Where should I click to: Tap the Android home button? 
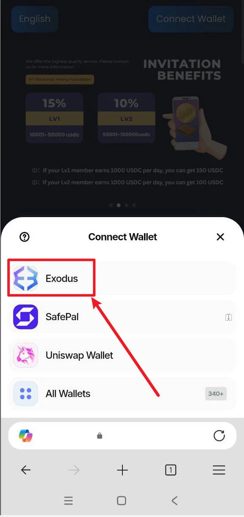point(122,501)
